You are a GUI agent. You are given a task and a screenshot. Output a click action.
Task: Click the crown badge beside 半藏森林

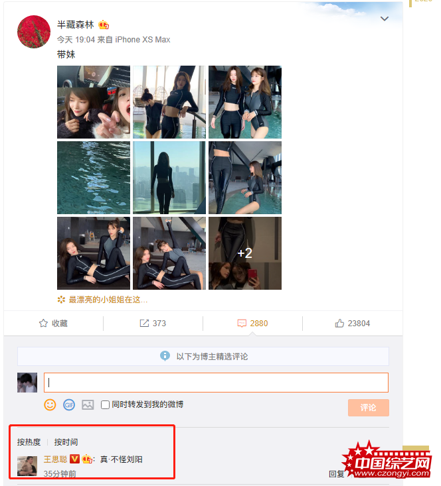coord(104,25)
